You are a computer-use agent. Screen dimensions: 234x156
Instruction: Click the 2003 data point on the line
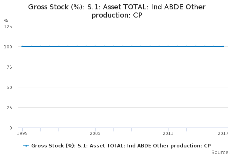(x=95, y=46)
